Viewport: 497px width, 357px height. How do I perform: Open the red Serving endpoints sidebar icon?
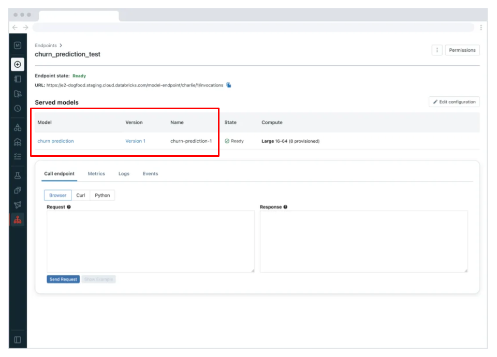(18, 219)
